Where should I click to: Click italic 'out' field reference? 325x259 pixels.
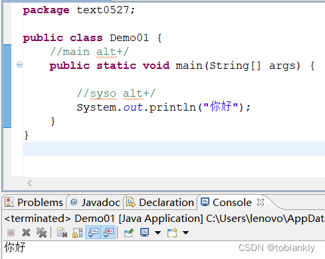pyautogui.click(x=133, y=107)
